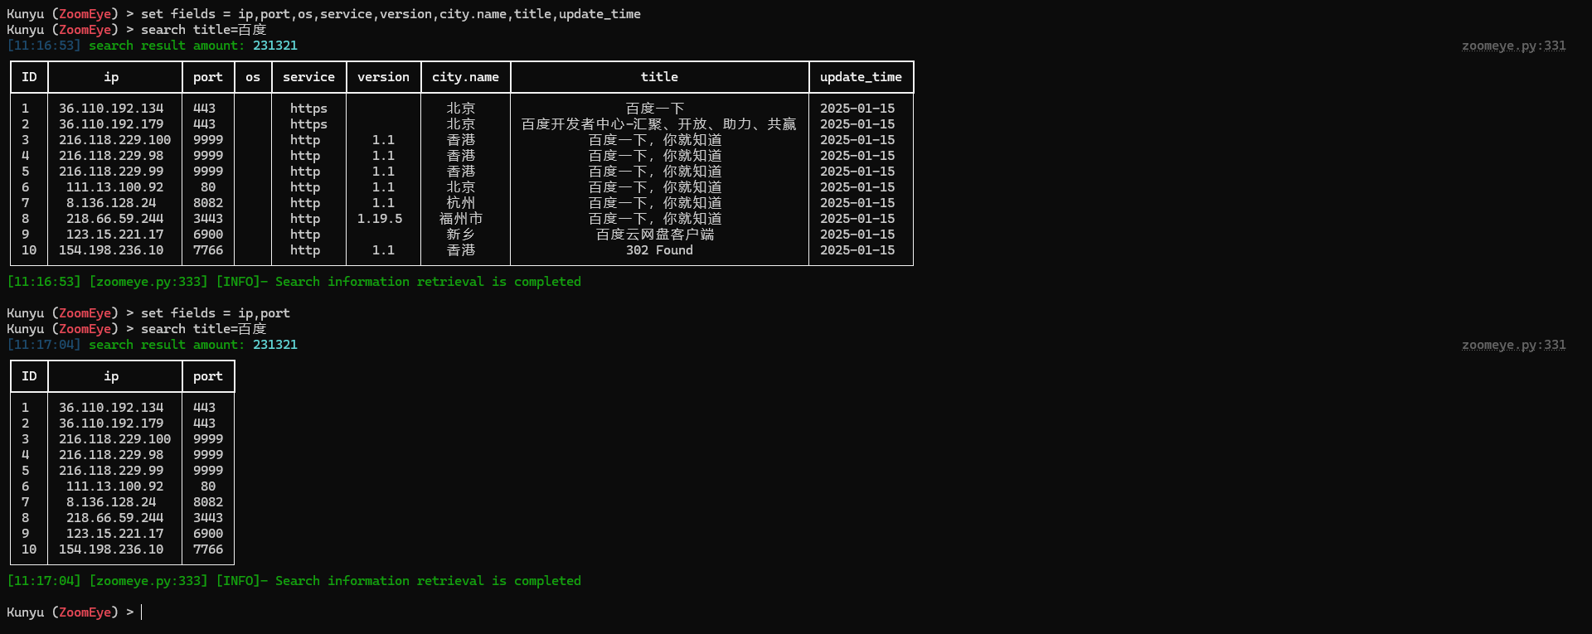Click version value '1.19.5'

(x=380, y=219)
